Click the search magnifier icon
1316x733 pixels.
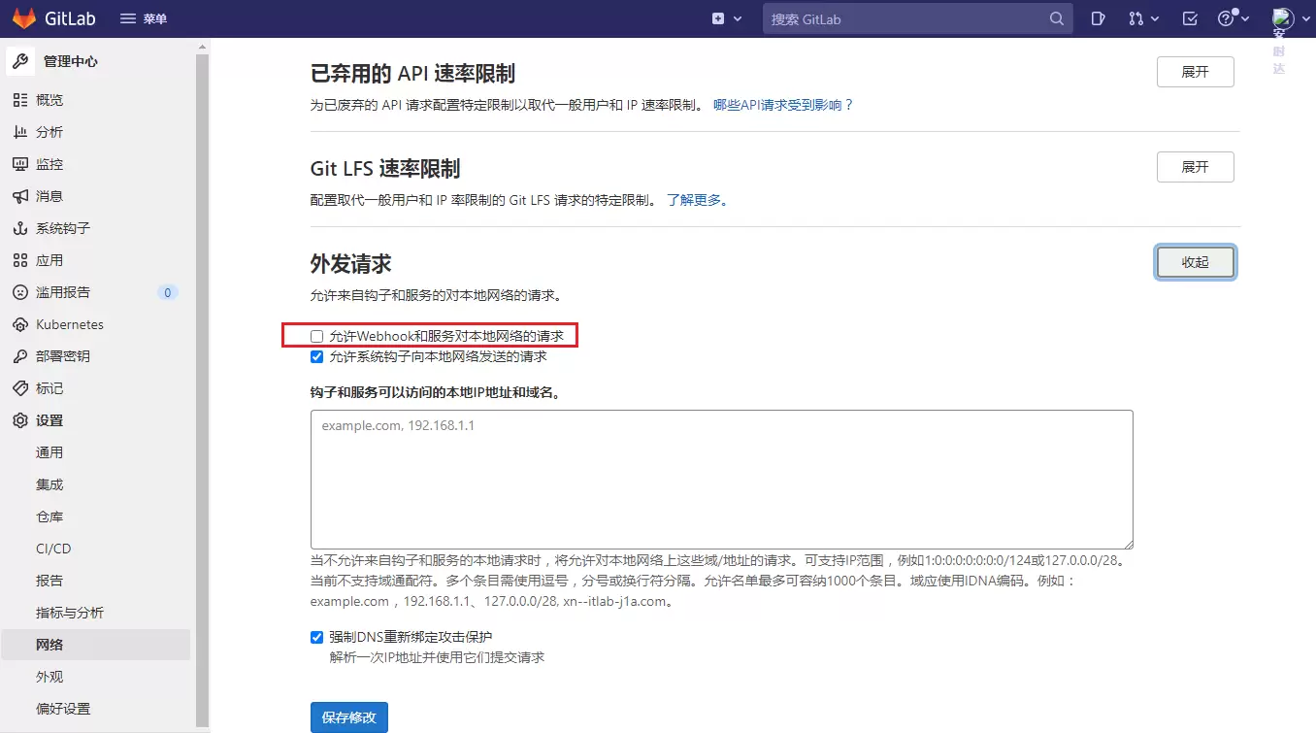pos(1057,18)
